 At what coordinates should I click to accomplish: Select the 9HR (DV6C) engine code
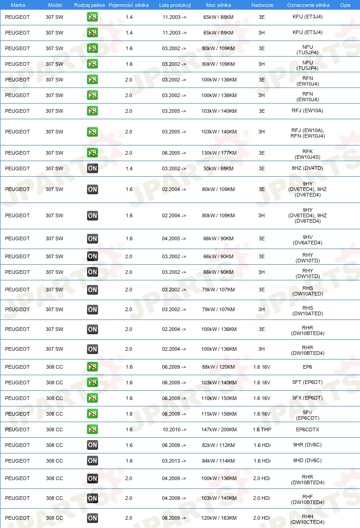[x=308, y=445]
